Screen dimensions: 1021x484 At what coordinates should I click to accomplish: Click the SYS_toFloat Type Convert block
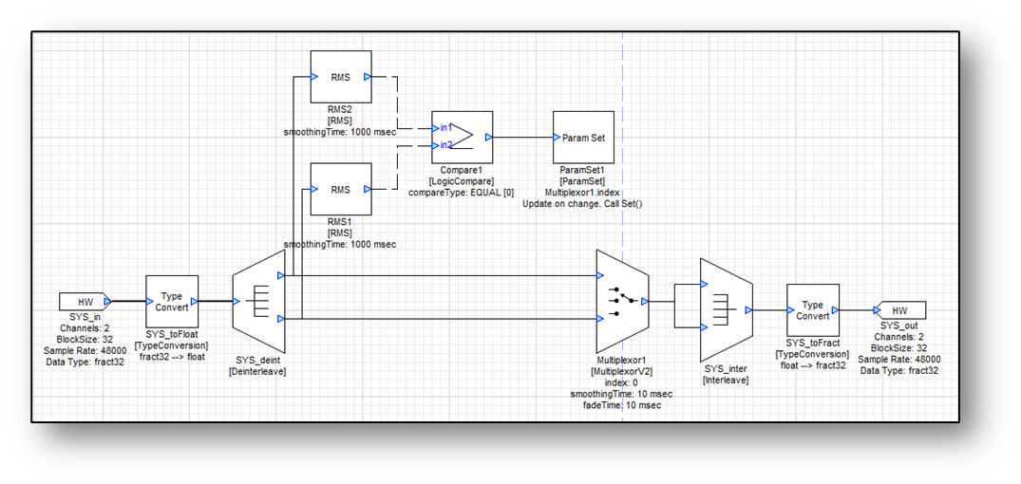point(171,302)
